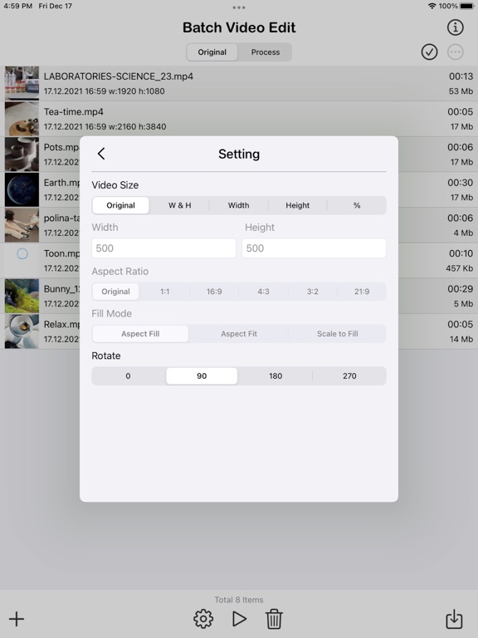The height and width of the screenshot is (638, 478).
Task: Select Aspect Fill mode
Action: coord(140,334)
